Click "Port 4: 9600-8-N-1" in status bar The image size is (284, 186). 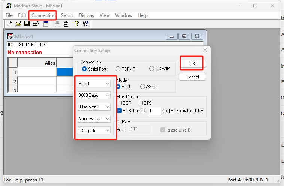point(248,180)
